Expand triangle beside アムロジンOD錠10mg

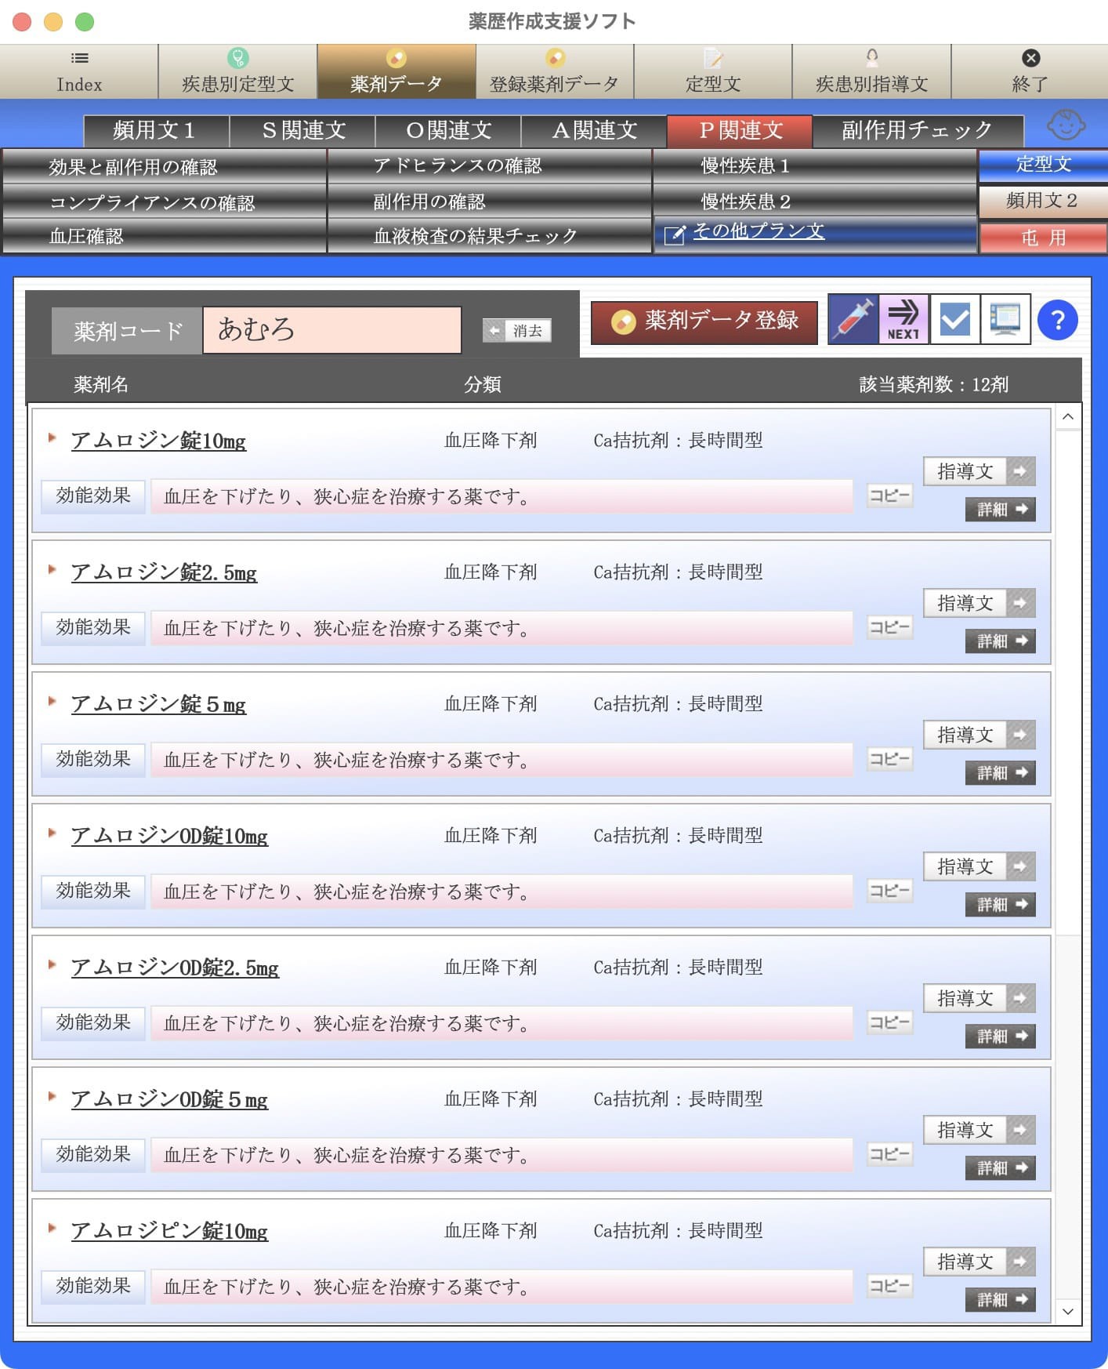pos(52,833)
